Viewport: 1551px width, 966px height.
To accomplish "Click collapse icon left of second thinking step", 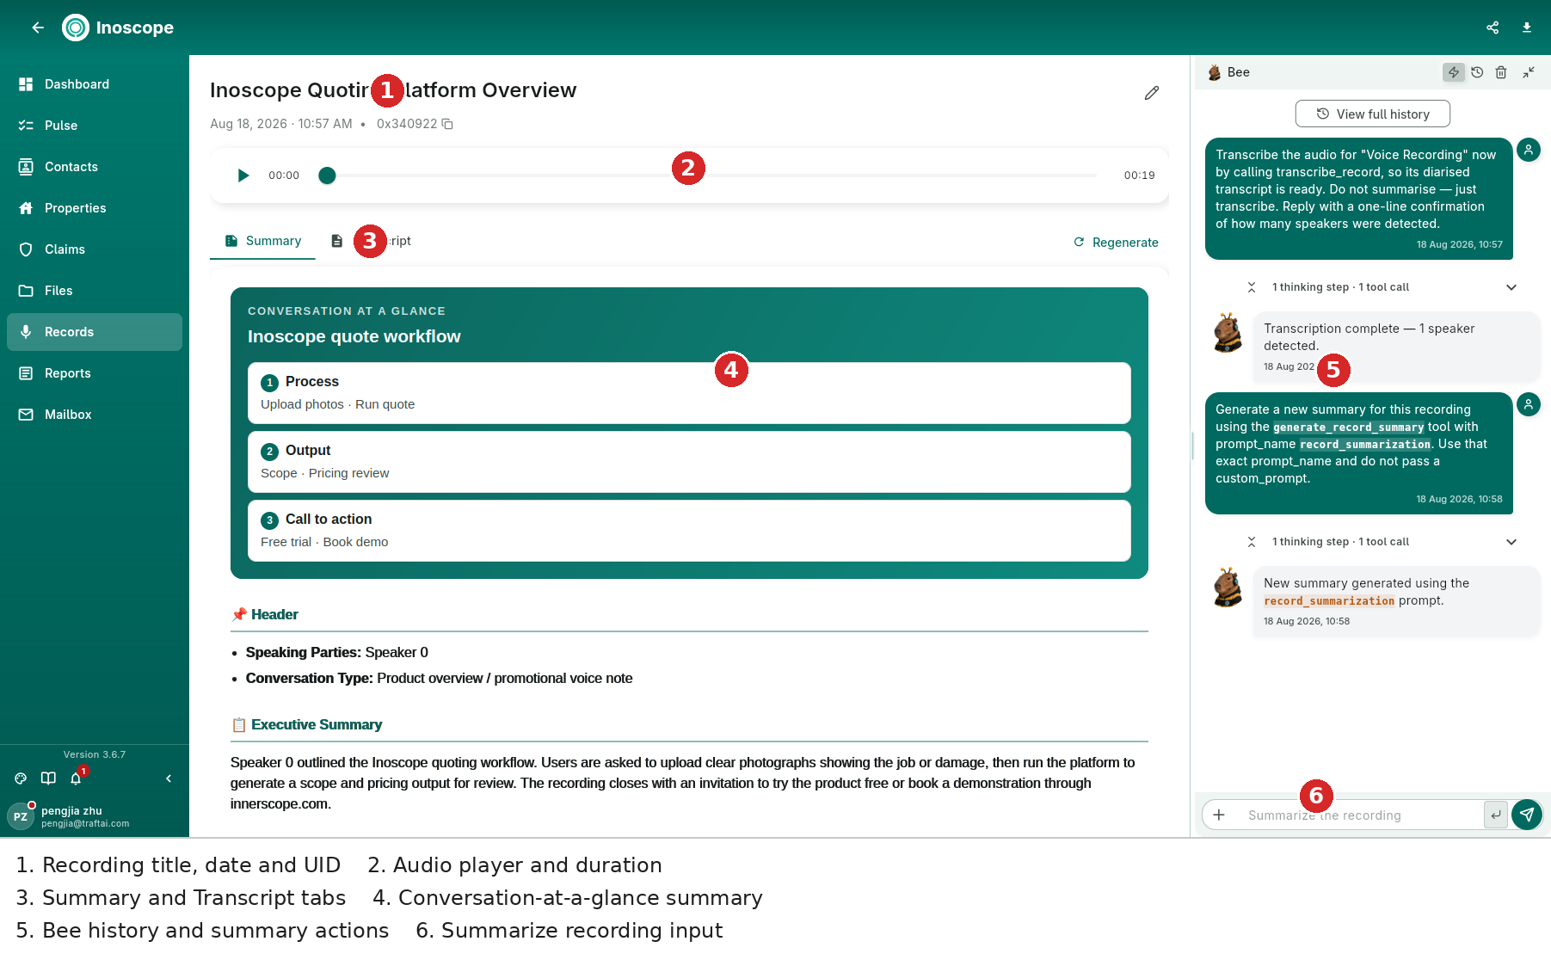I will pos(1252,542).
